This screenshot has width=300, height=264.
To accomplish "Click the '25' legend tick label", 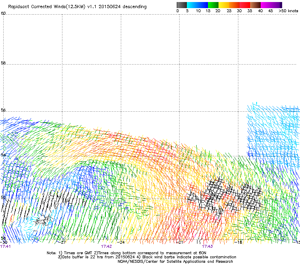I will [229, 11].
